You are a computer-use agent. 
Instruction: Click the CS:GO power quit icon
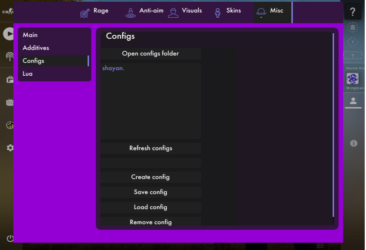click(x=10, y=238)
